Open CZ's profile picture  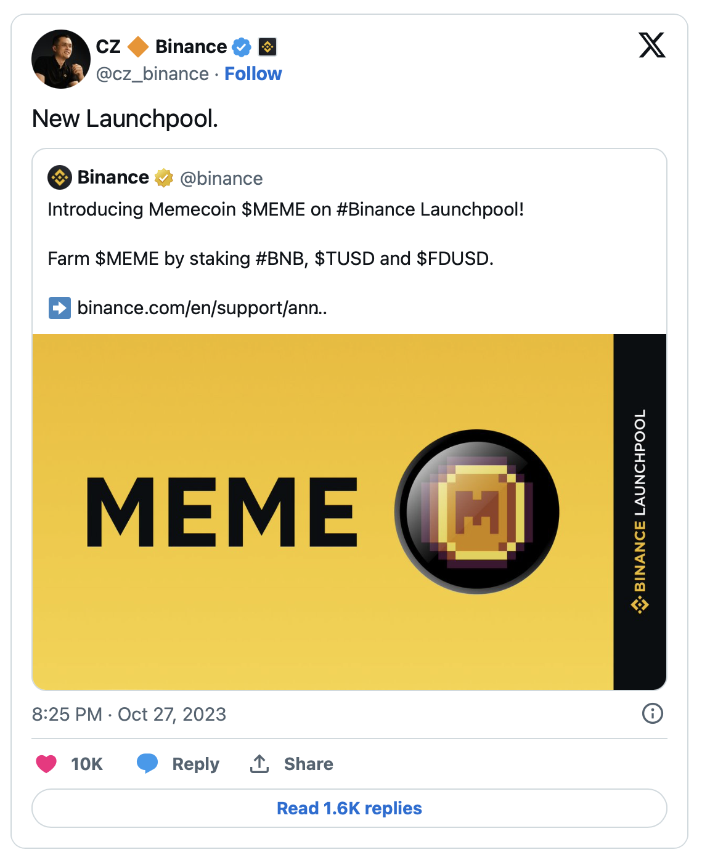[61, 59]
